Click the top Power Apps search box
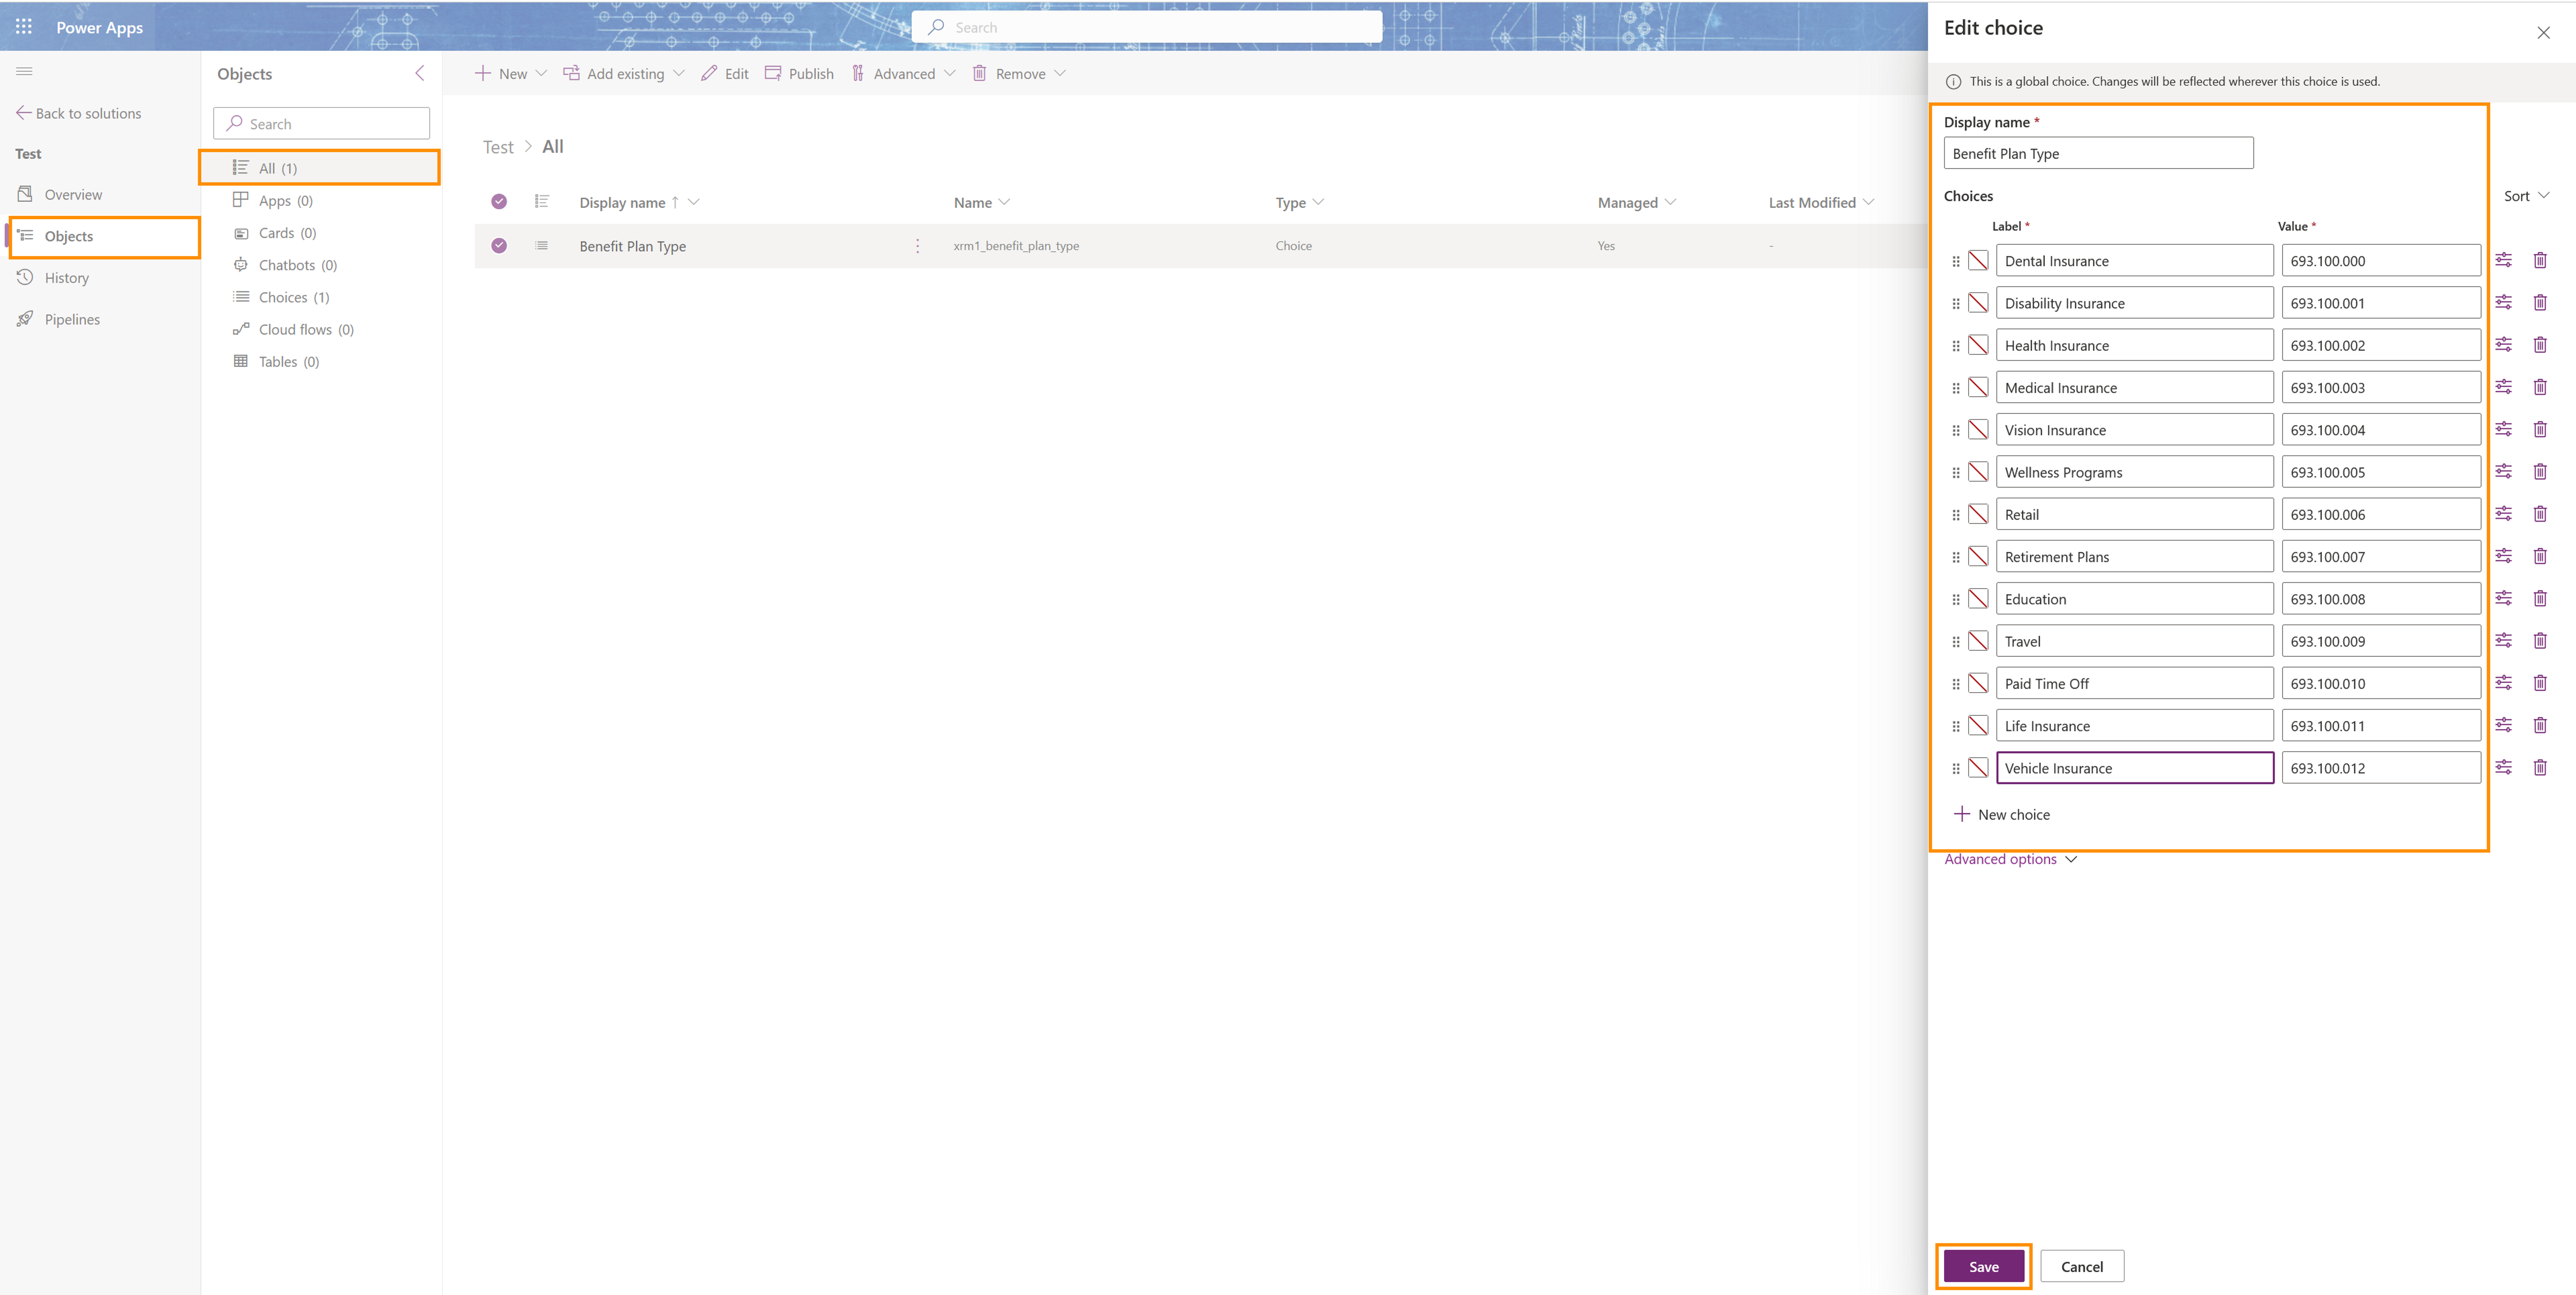The width and height of the screenshot is (2576, 1295). tap(1147, 27)
